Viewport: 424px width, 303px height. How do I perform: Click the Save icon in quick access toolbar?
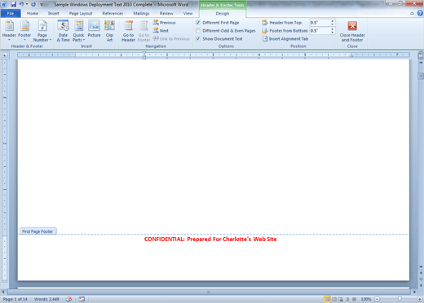pos(13,4)
